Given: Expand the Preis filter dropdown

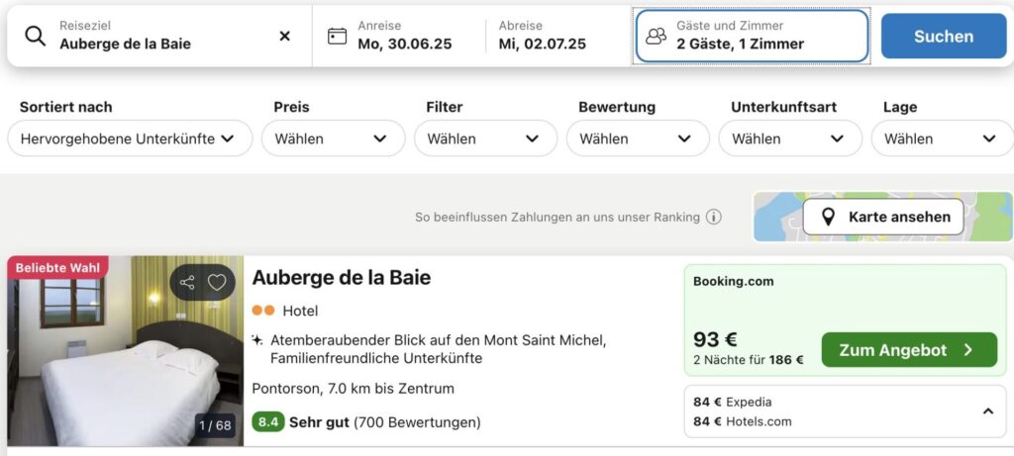Looking at the screenshot, I should click(333, 138).
